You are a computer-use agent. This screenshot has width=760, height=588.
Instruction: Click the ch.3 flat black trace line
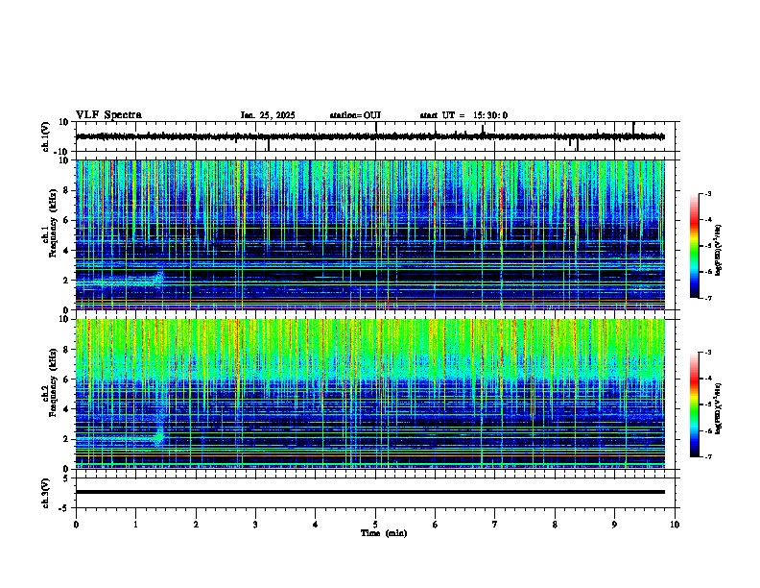370,492
